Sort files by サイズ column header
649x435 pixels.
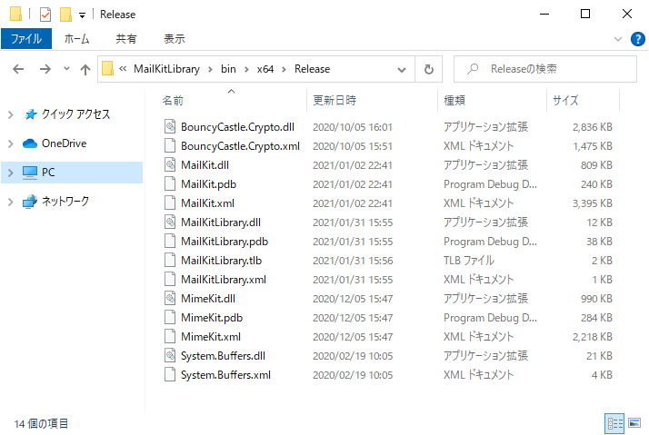click(565, 101)
